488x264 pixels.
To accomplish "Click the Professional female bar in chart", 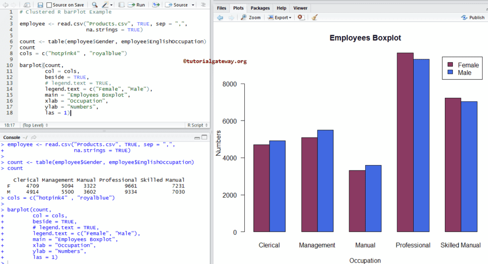I will 405,142.
